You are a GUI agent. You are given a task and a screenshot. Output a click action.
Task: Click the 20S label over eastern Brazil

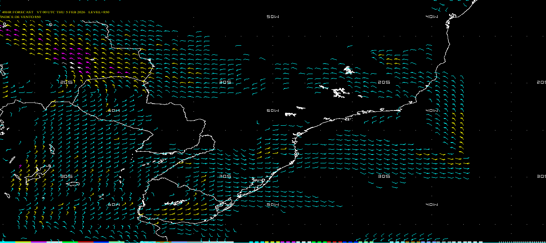tap(384, 82)
